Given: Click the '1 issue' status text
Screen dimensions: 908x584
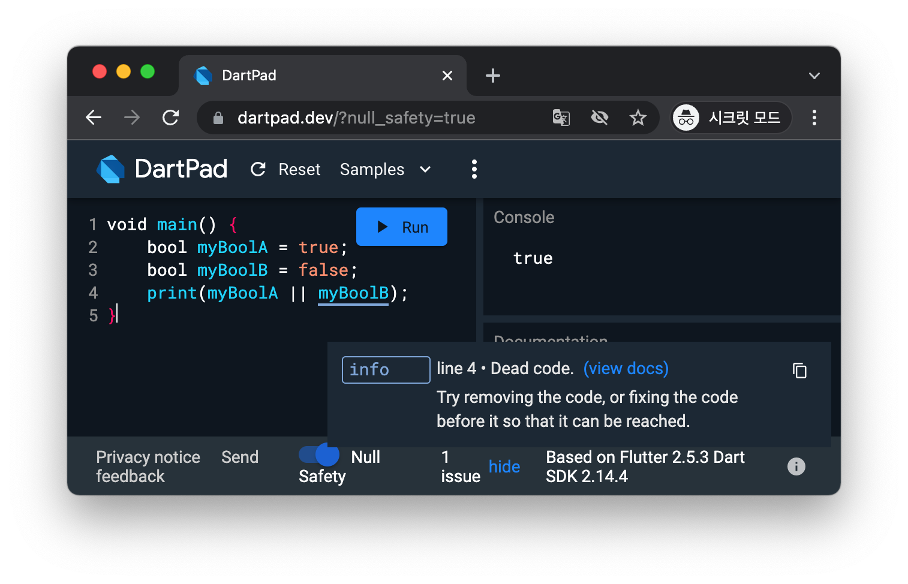Looking at the screenshot, I should point(461,466).
